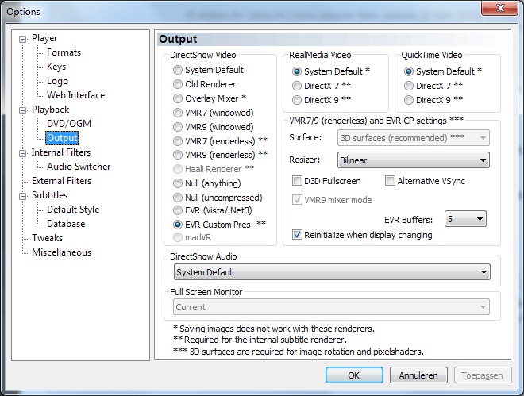The height and width of the screenshot is (396, 524).
Task: Open the External Filters page
Action: (61, 181)
